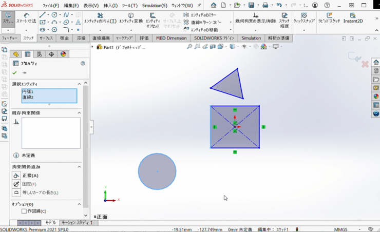Switch to モーション スタディ 1 tab
Image resolution: width=380 pixels, height=232 pixels.
coord(77,223)
